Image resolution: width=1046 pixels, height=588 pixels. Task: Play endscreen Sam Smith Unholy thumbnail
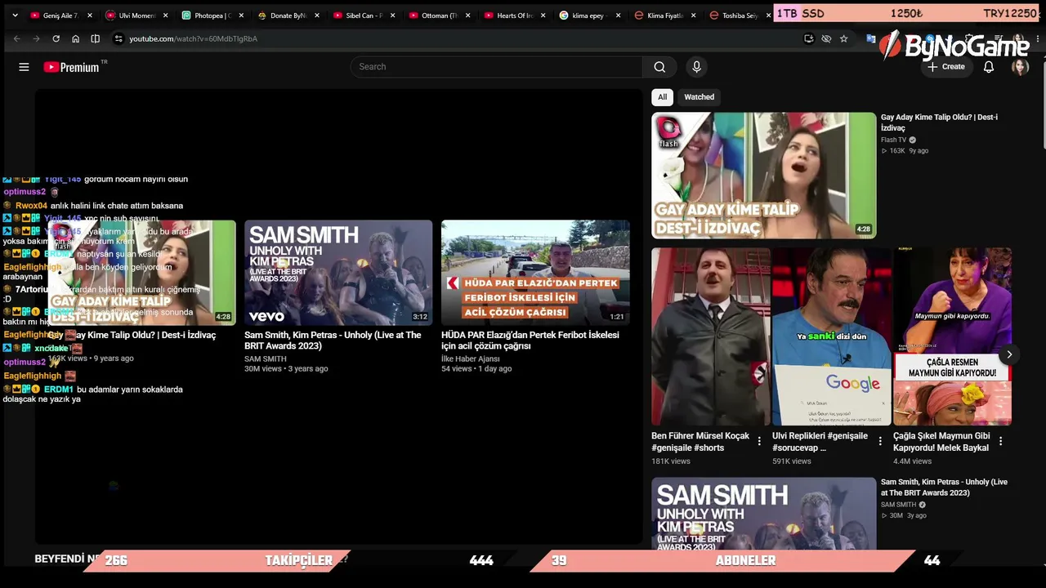(x=338, y=273)
